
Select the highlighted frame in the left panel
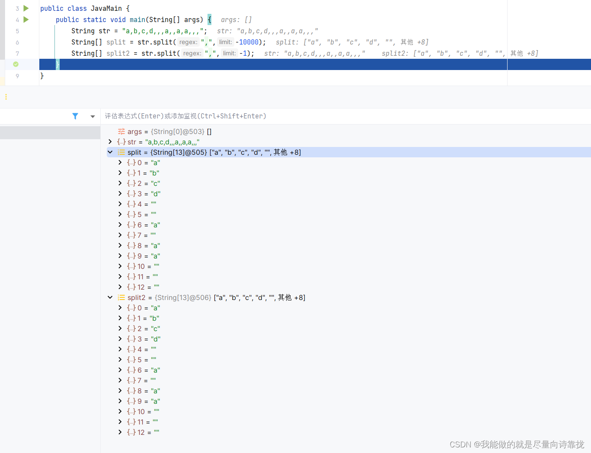click(50, 132)
